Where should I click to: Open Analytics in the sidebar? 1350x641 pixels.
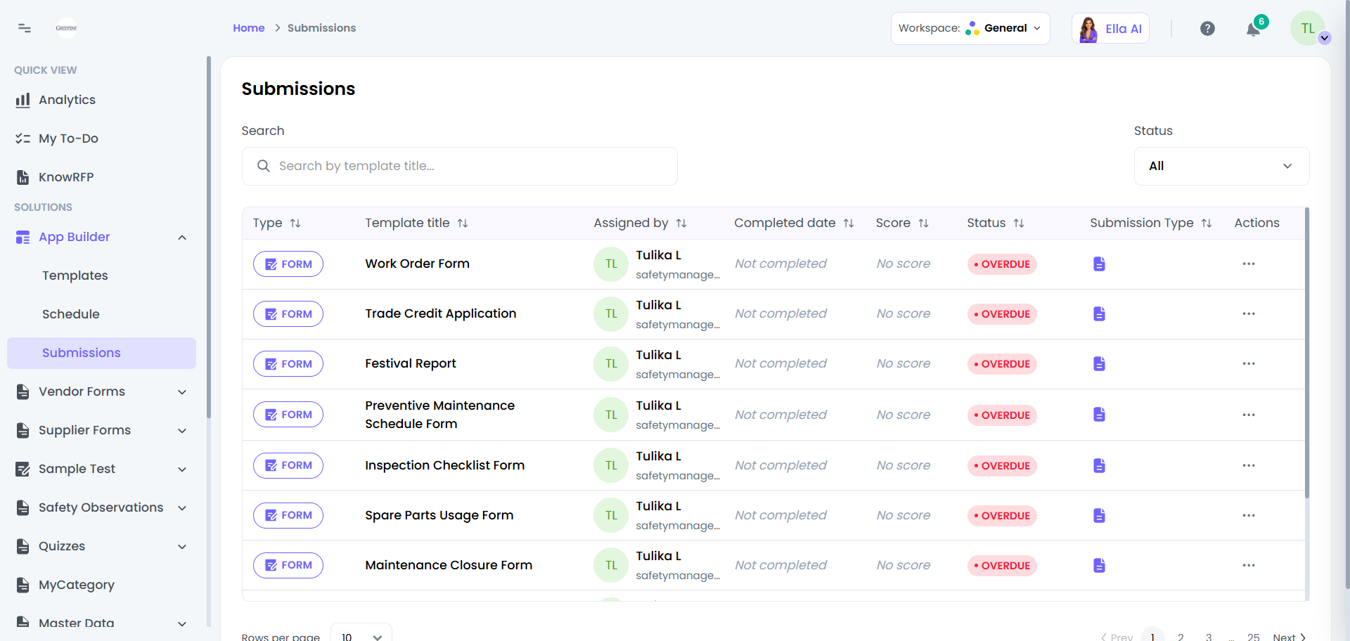[67, 100]
